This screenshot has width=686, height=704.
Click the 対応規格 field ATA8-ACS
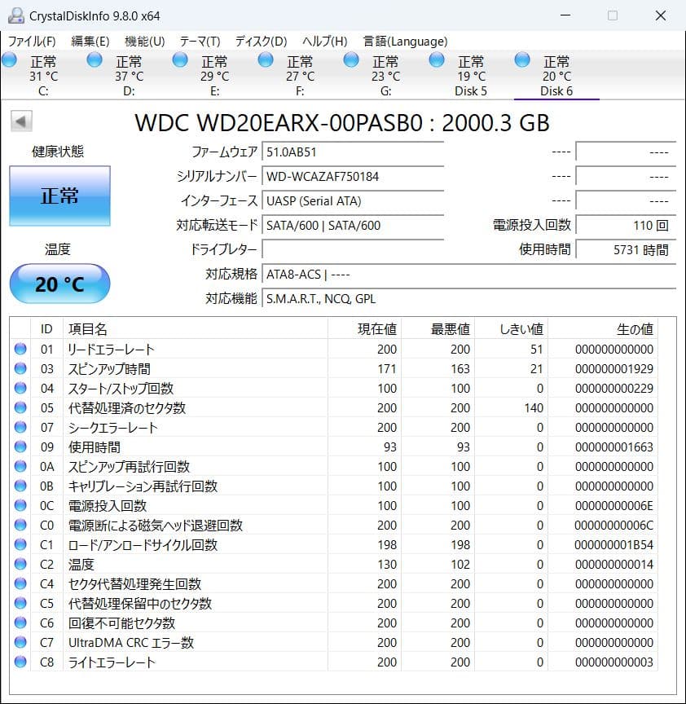tap(469, 274)
